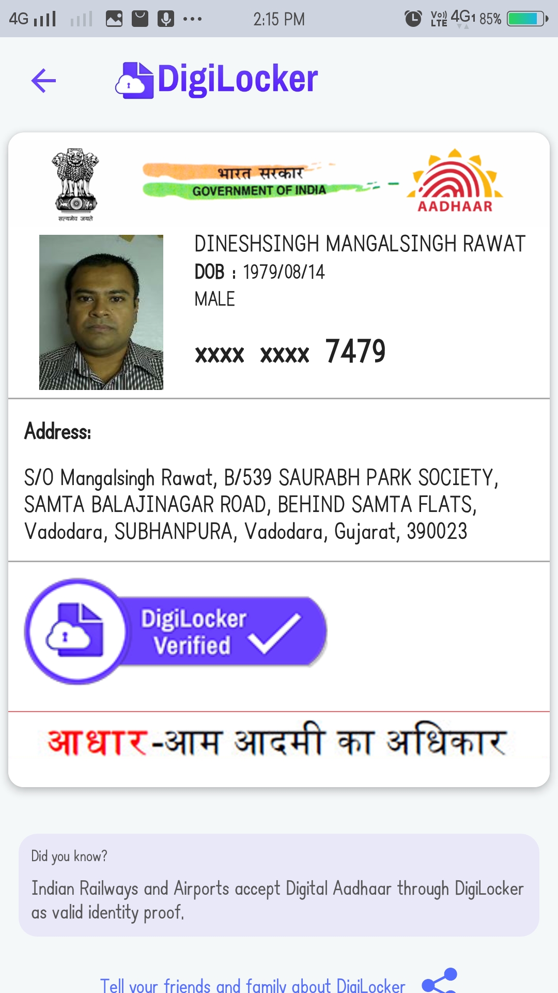Tap the masked Aadhaar number ending 7479
This screenshot has width=558, height=993.
coord(290,352)
